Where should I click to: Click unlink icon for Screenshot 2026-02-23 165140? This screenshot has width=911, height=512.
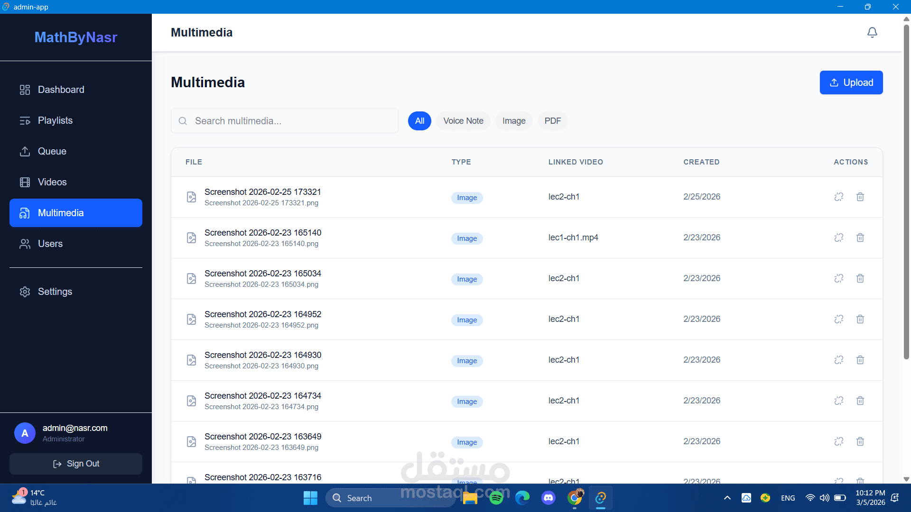[838, 238]
